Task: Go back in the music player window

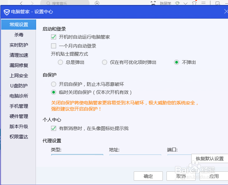Action: 21,3
